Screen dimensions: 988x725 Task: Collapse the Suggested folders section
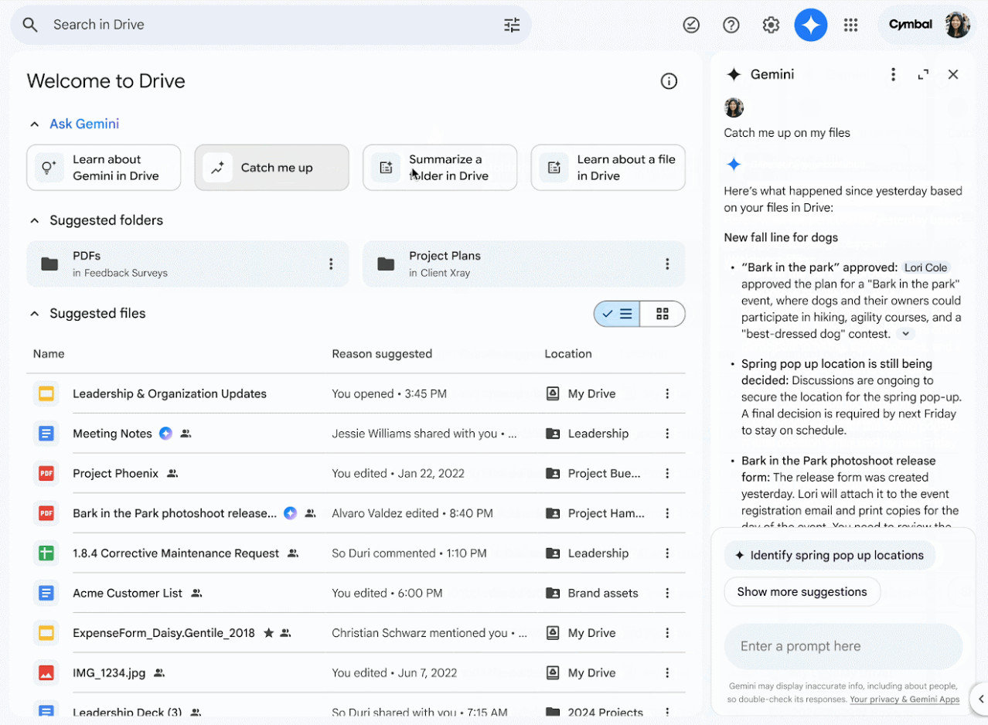(x=34, y=221)
